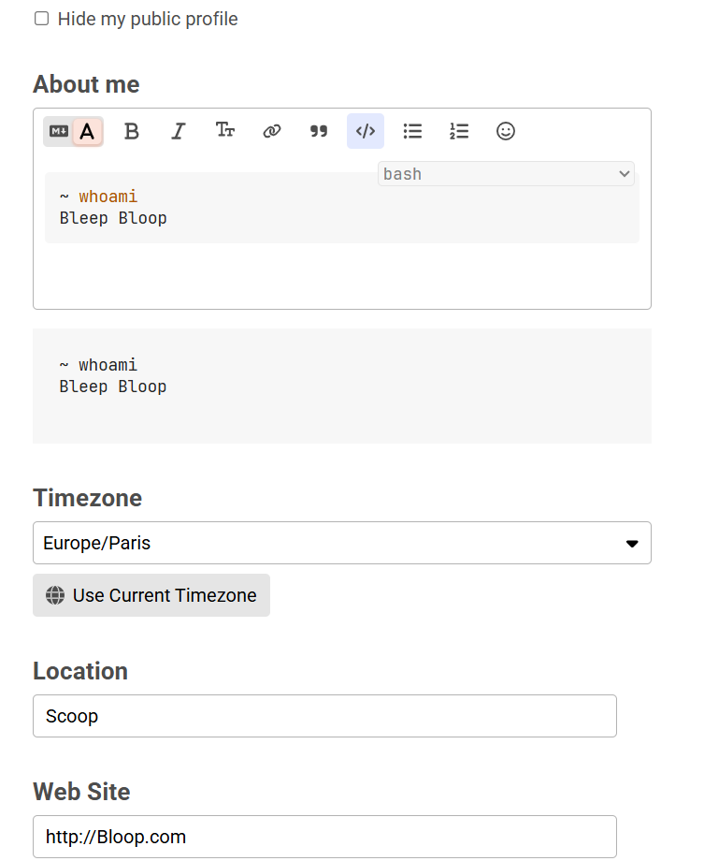This screenshot has height=861, width=704.
Task: Click the rendered About me preview block
Action: (x=341, y=386)
